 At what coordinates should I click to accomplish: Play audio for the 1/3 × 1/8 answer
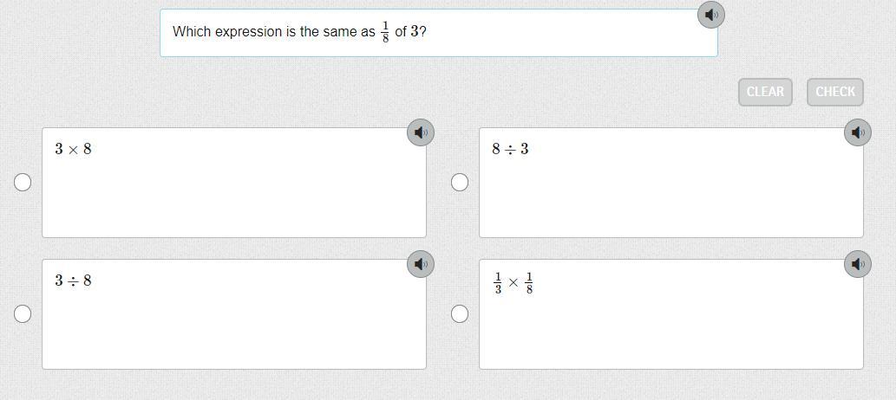click(x=858, y=264)
